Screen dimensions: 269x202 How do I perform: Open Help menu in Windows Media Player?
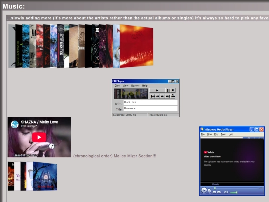coord(231,134)
